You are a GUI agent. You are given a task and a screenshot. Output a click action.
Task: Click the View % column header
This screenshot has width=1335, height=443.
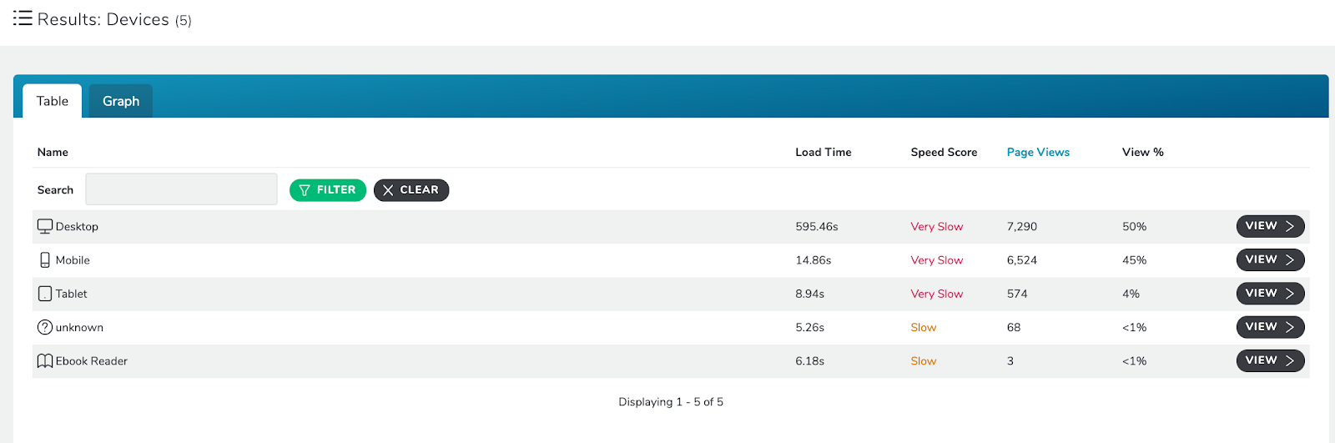click(x=1142, y=152)
